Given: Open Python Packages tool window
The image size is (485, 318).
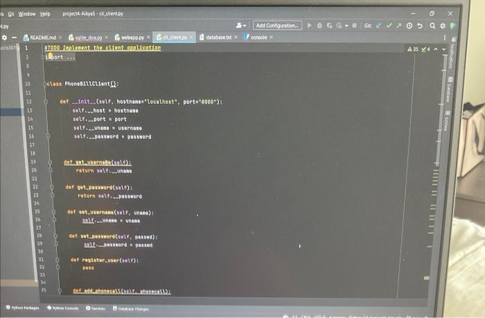Looking at the screenshot, I should (x=22, y=308).
